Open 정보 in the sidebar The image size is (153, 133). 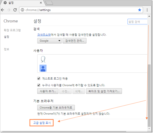[x=6, y=49]
